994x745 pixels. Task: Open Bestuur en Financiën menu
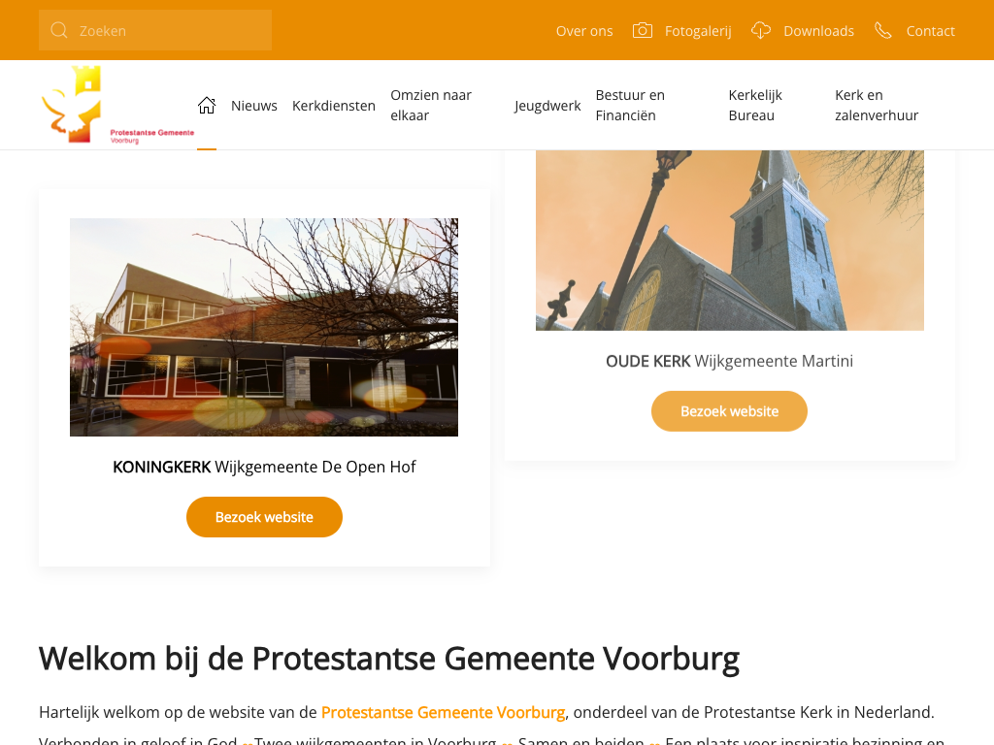click(630, 105)
